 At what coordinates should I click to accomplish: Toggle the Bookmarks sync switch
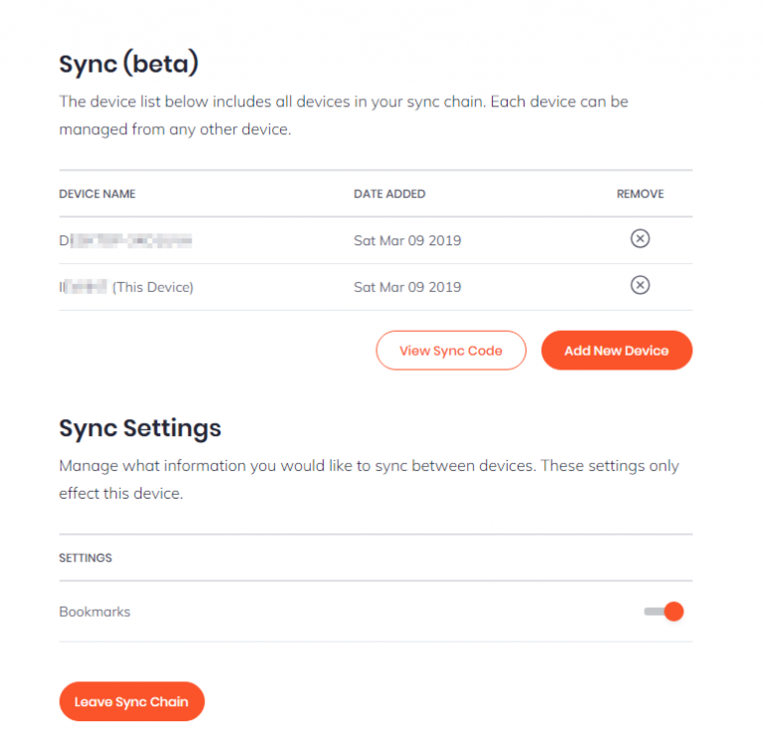tap(665, 611)
